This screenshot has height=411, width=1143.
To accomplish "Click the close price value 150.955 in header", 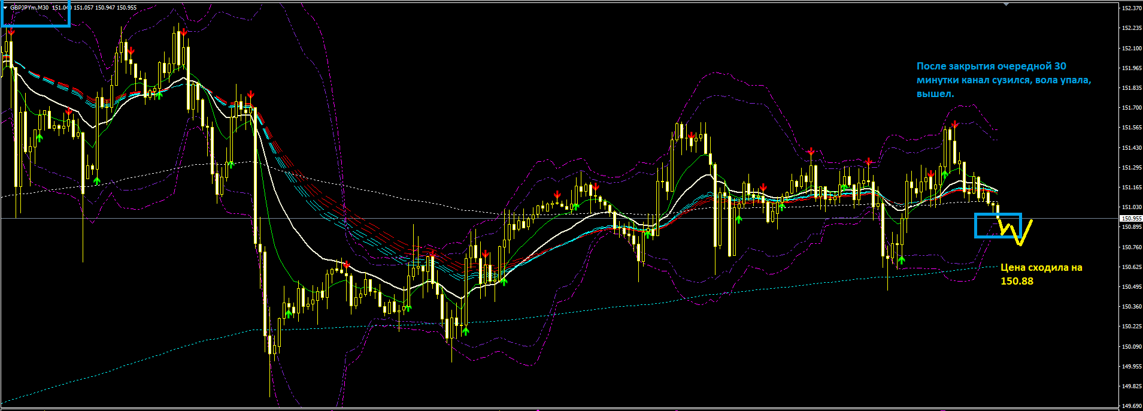I will tap(126, 8).
